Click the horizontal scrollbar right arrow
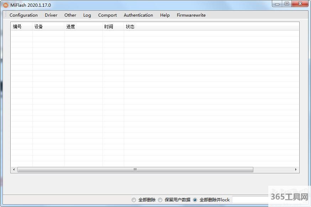The image size is (311, 207). click(296, 170)
